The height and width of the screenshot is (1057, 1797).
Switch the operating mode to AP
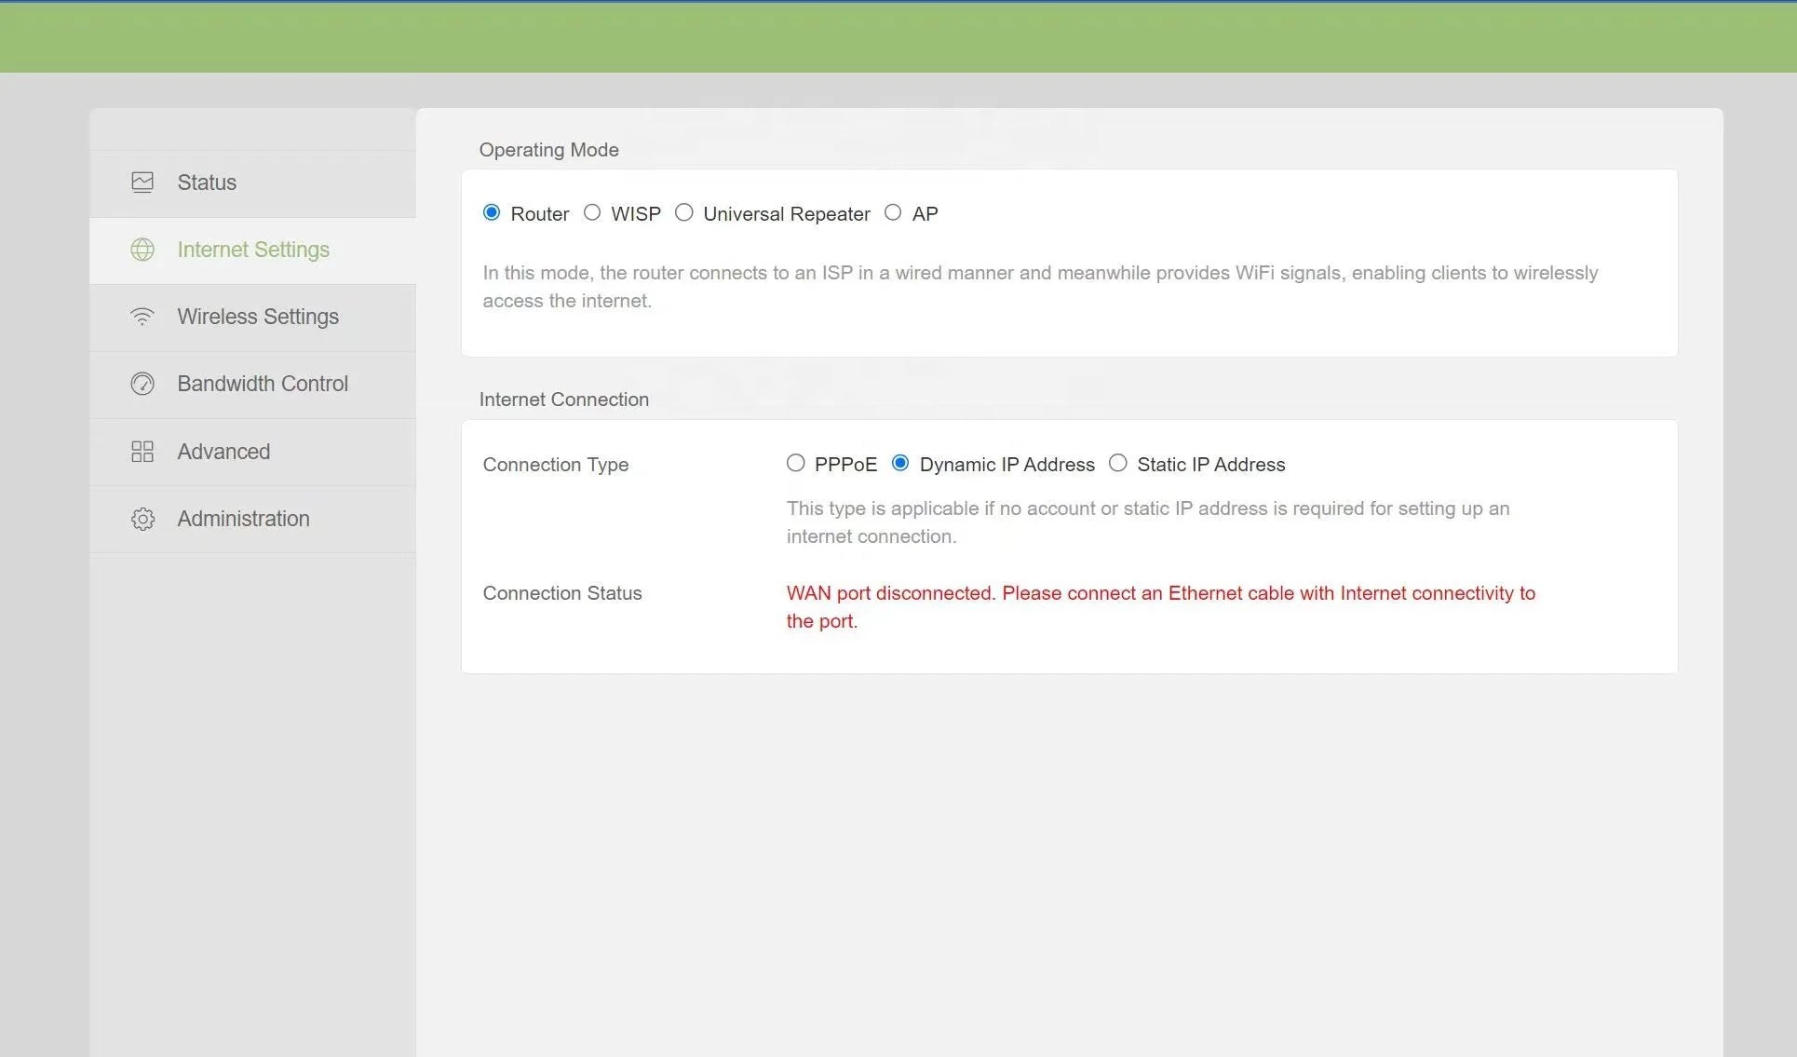(893, 212)
